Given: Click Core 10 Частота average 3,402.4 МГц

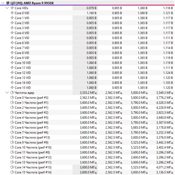Looking at the screenshot, I should coord(164,147).
